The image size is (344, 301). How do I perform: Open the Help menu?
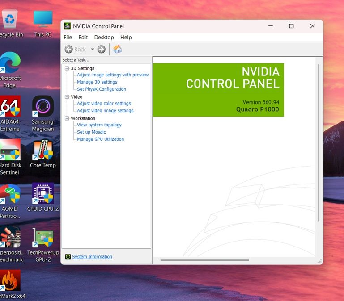point(126,38)
